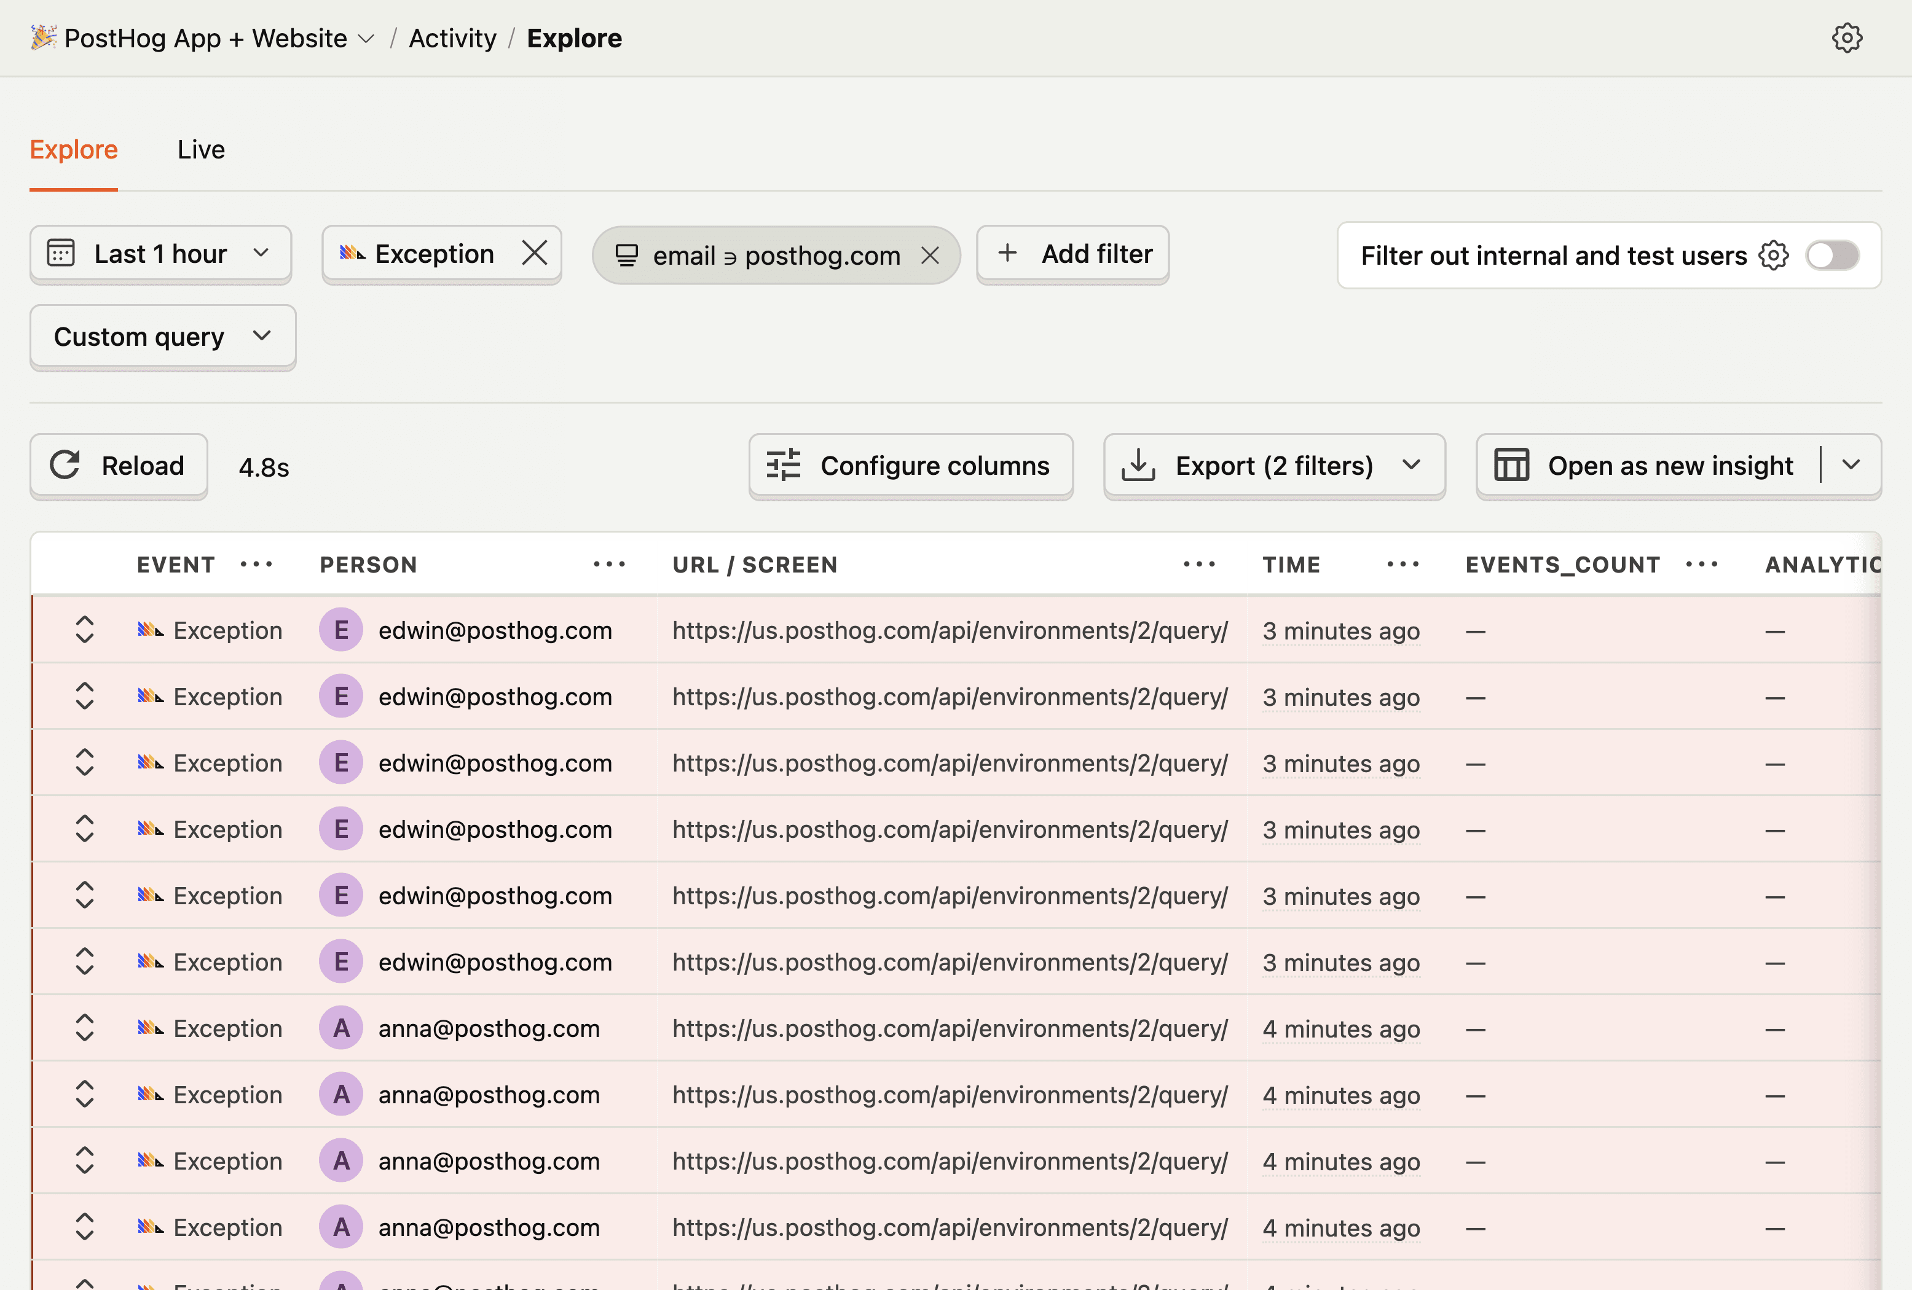The width and height of the screenshot is (1912, 1290).
Task: Remove the Exception event filter
Action: (534, 253)
